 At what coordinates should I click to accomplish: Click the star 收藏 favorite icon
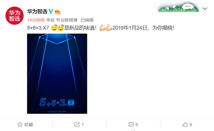click(20, 124)
